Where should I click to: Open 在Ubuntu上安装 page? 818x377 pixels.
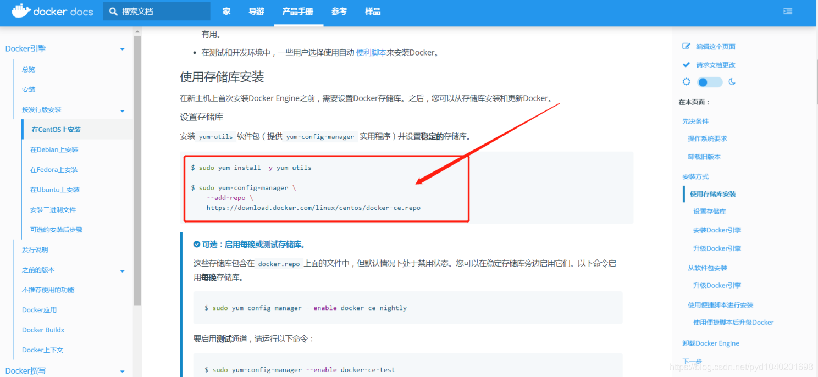pos(54,190)
